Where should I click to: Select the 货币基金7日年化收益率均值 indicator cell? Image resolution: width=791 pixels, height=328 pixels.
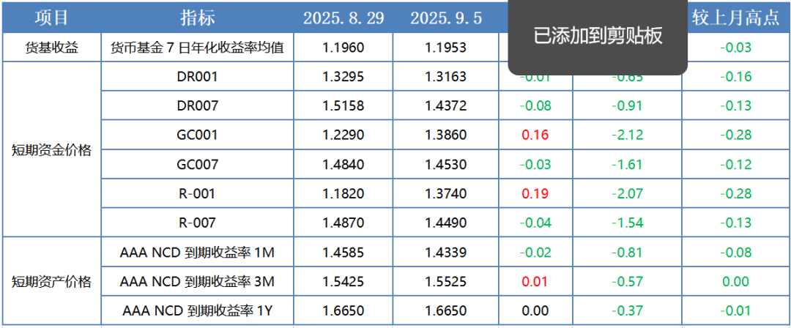pos(198,48)
